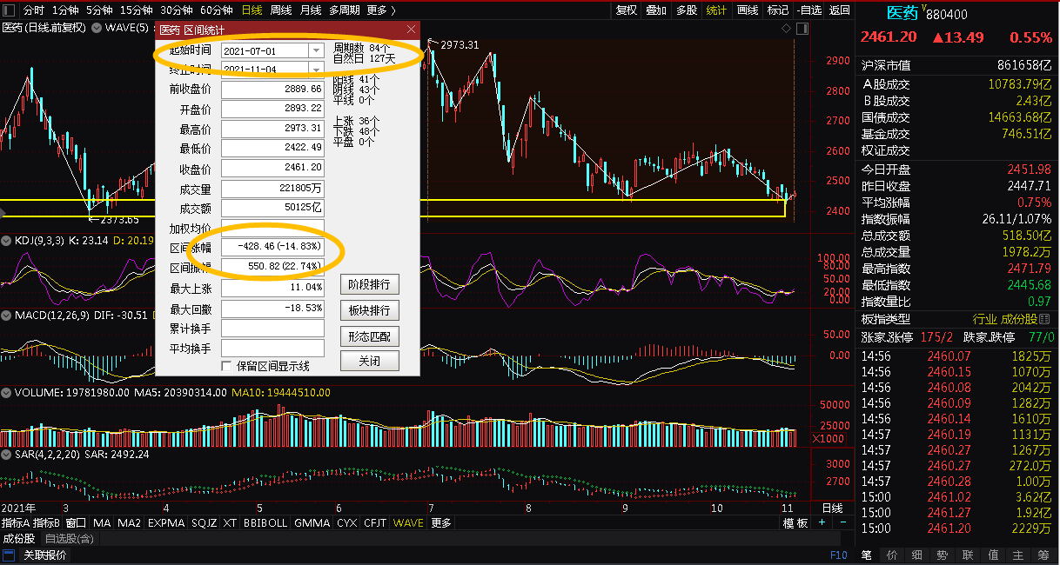Open the SAR indicator settings arrow
Image resolution: width=1060 pixels, height=565 pixels.
7,454
